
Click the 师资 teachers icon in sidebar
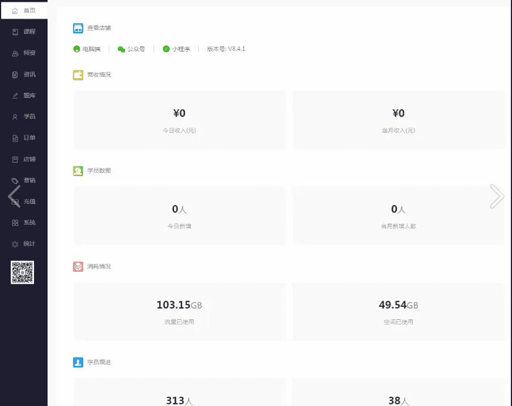pyautogui.click(x=15, y=54)
